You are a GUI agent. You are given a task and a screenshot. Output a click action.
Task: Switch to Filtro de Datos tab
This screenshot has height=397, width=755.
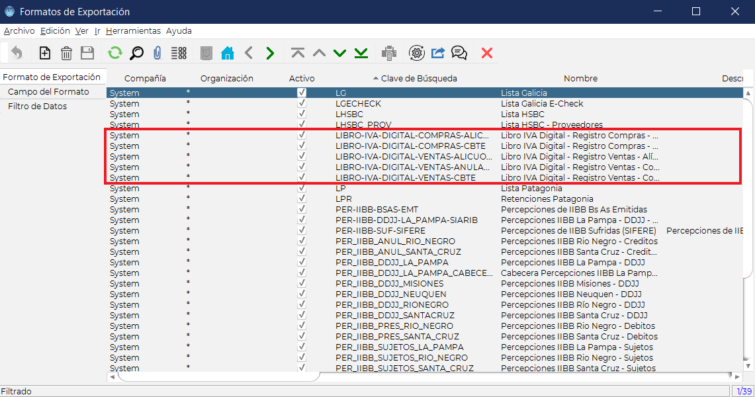[38, 107]
